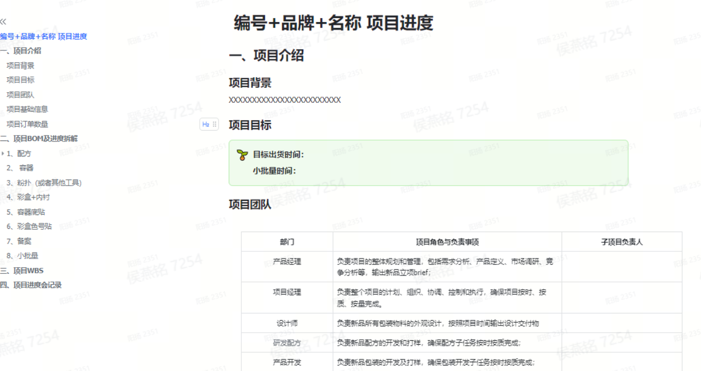Expand the 1、配方 outline item triangle

click(3, 154)
